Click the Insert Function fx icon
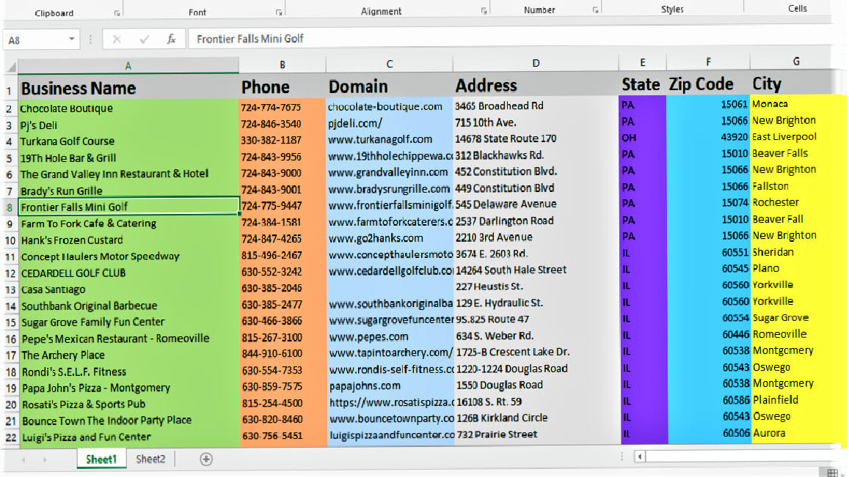849x477 pixels. 171,39
